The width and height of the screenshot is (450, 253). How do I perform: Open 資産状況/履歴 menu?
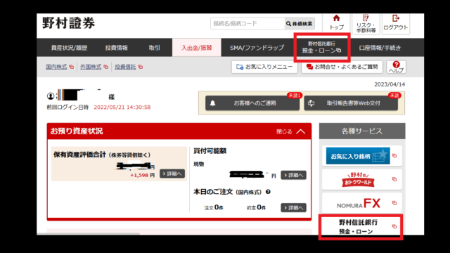click(x=69, y=48)
